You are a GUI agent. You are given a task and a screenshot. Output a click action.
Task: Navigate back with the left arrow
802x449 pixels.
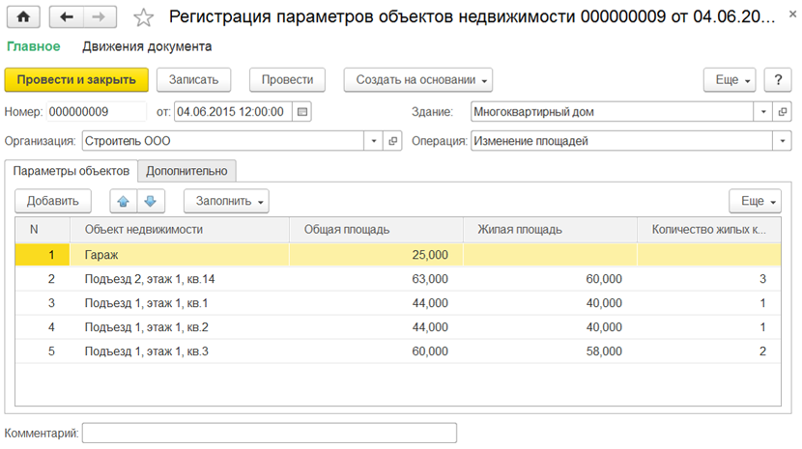(x=66, y=16)
